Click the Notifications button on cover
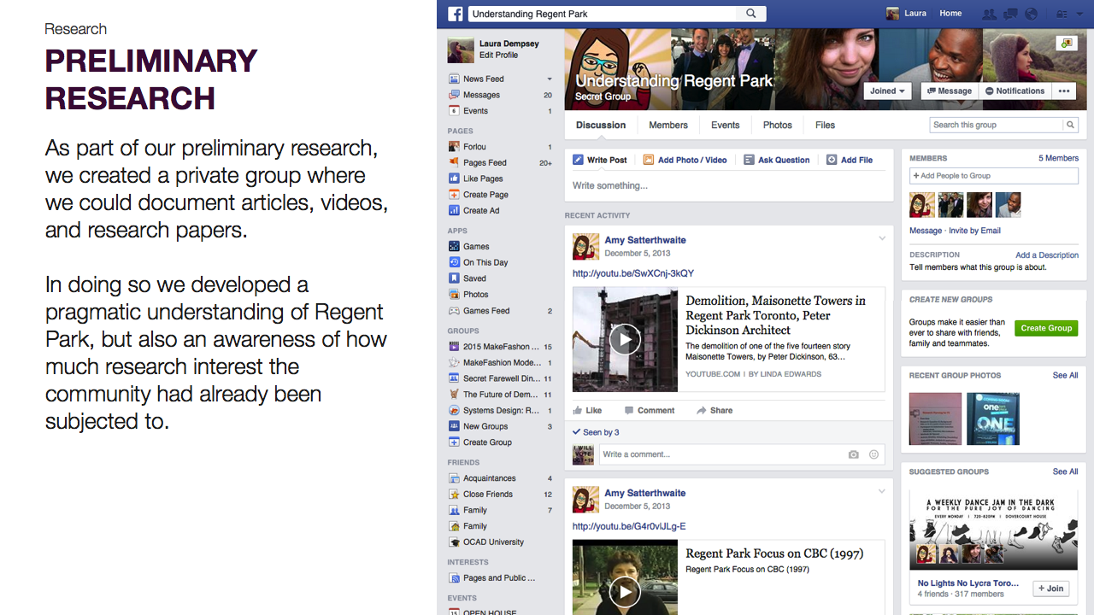The image size is (1094, 615). [x=1015, y=91]
